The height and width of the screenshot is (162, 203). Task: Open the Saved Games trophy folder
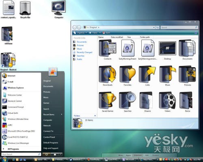pyautogui.click(x=108, y=100)
